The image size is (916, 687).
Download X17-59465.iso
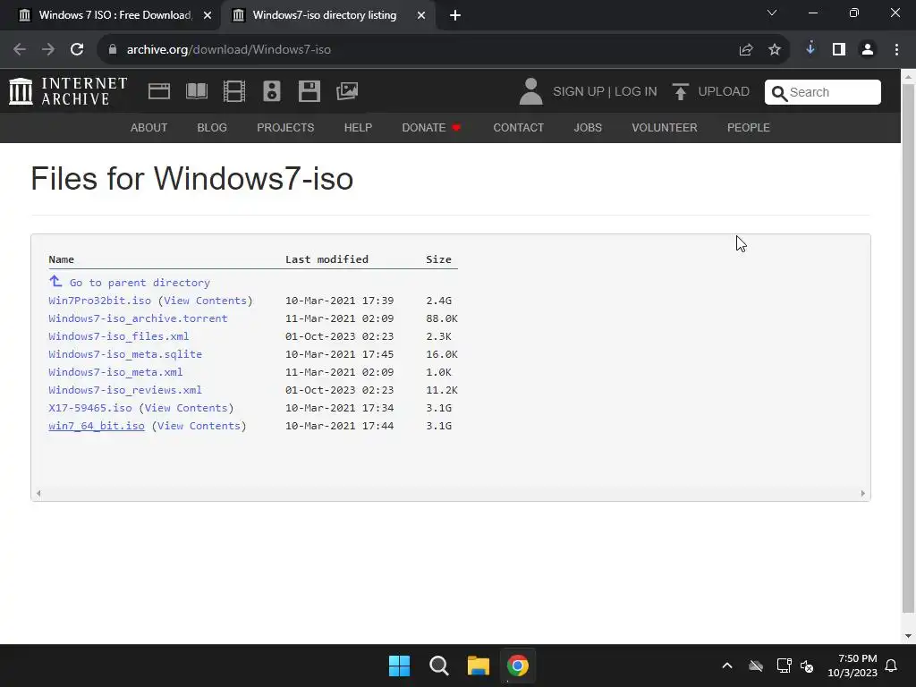click(x=90, y=408)
